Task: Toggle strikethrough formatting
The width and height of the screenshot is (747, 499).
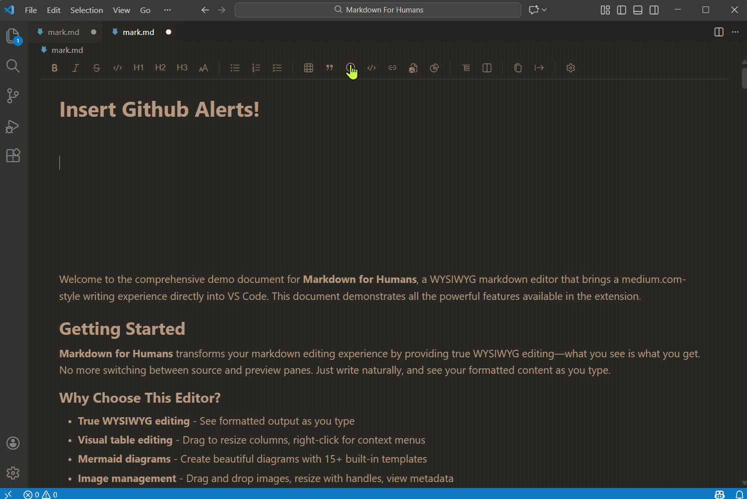Action: (x=96, y=68)
